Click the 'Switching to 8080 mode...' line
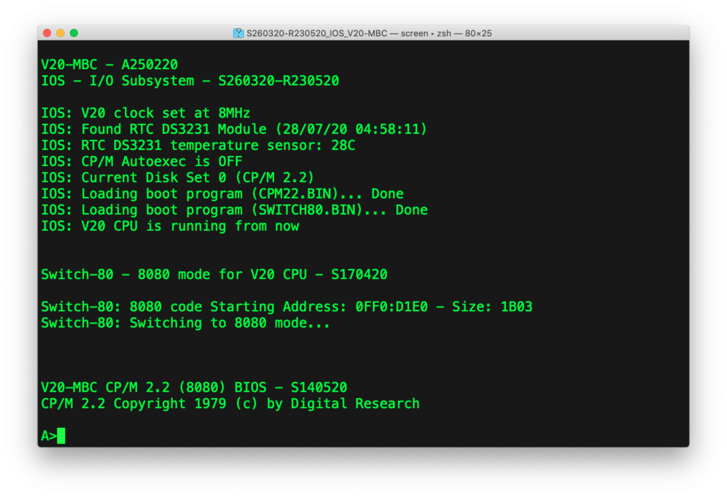Viewport: 727px width, 497px height. click(x=186, y=323)
